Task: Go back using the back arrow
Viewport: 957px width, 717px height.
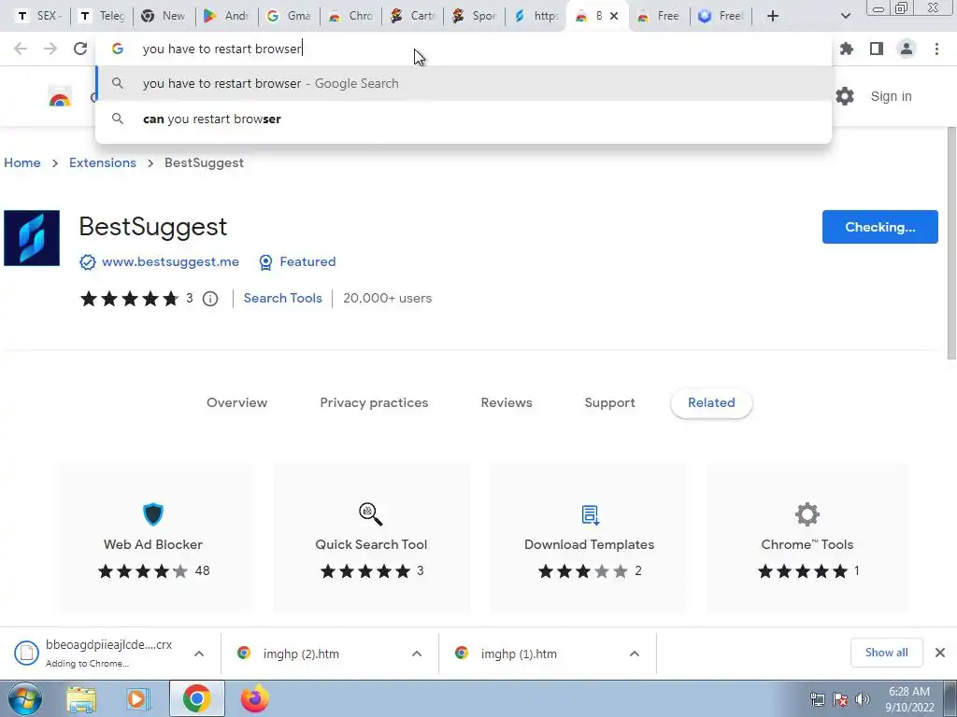Action: tap(21, 49)
